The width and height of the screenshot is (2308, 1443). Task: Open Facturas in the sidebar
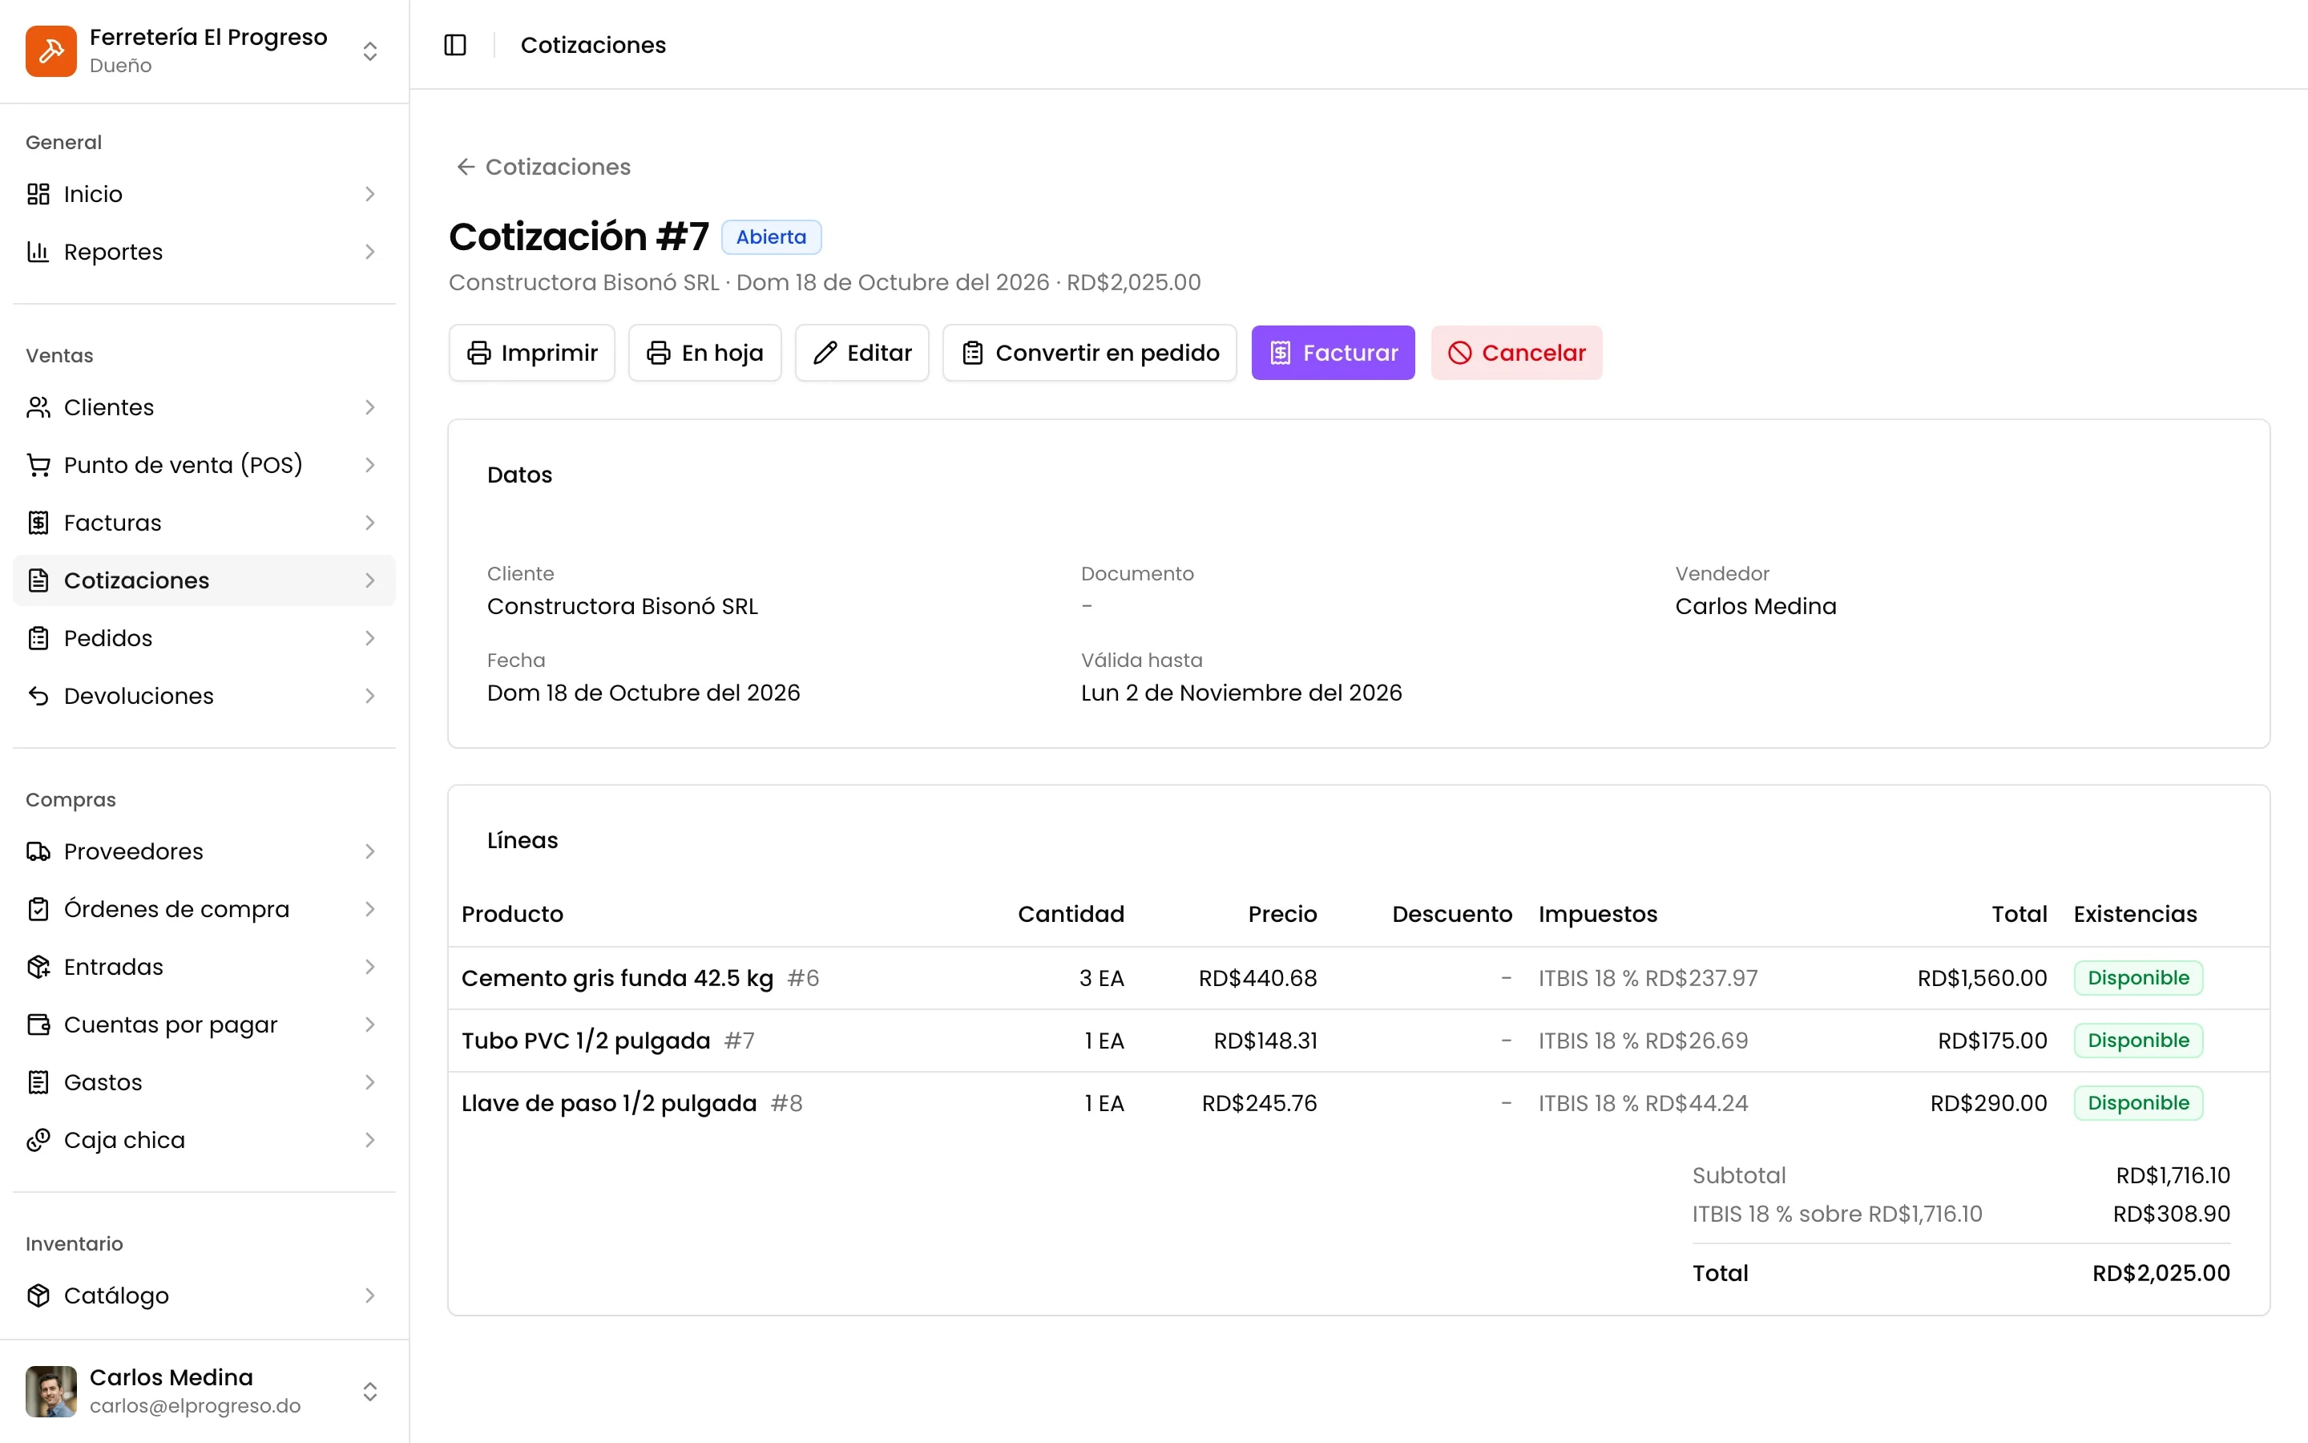(204, 523)
